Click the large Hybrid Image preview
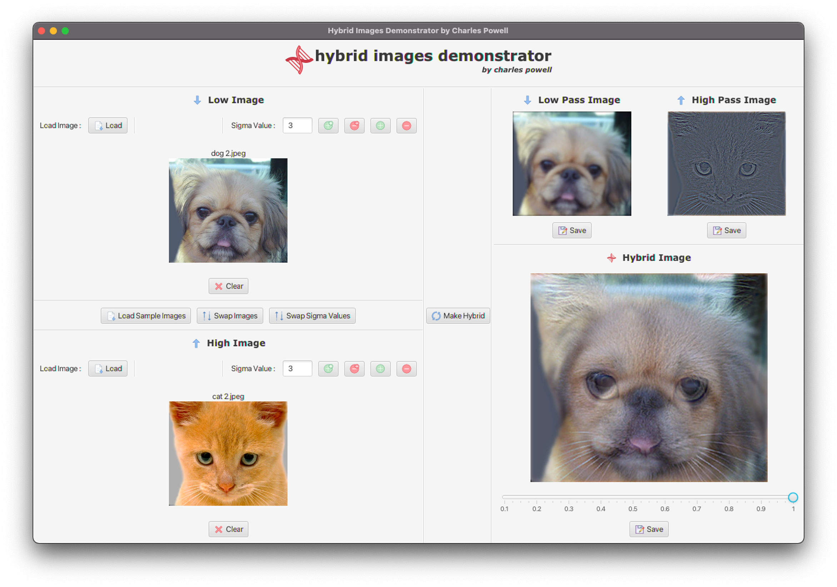The image size is (837, 587). point(649,378)
